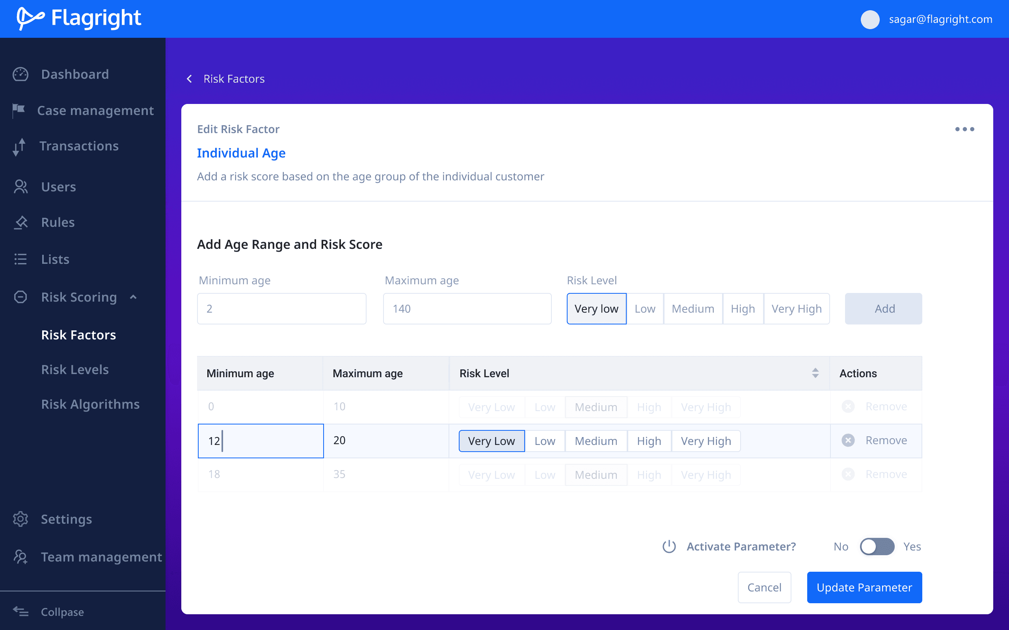Open Settings gear icon
Image resolution: width=1009 pixels, height=630 pixels.
click(20, 519)
